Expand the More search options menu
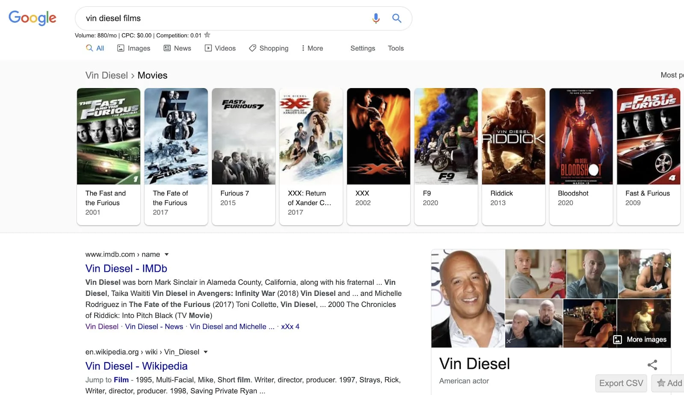684x395 pixels. pos(312,48)
